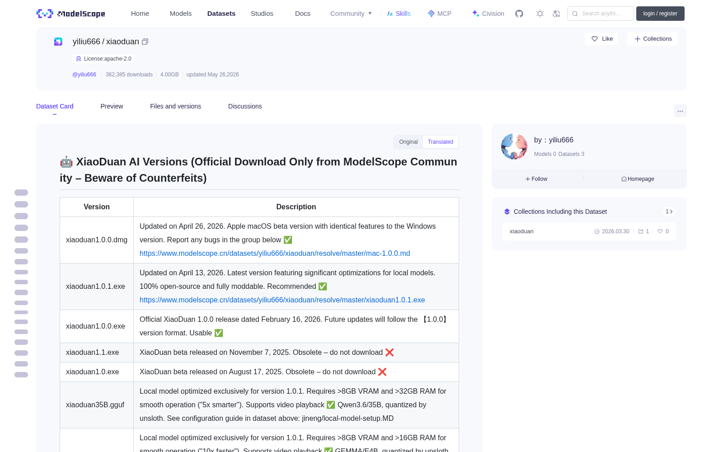Open the mac-1.0.0.md download link
This screenshot has width=723, height=452.
(x=275, y=254)
